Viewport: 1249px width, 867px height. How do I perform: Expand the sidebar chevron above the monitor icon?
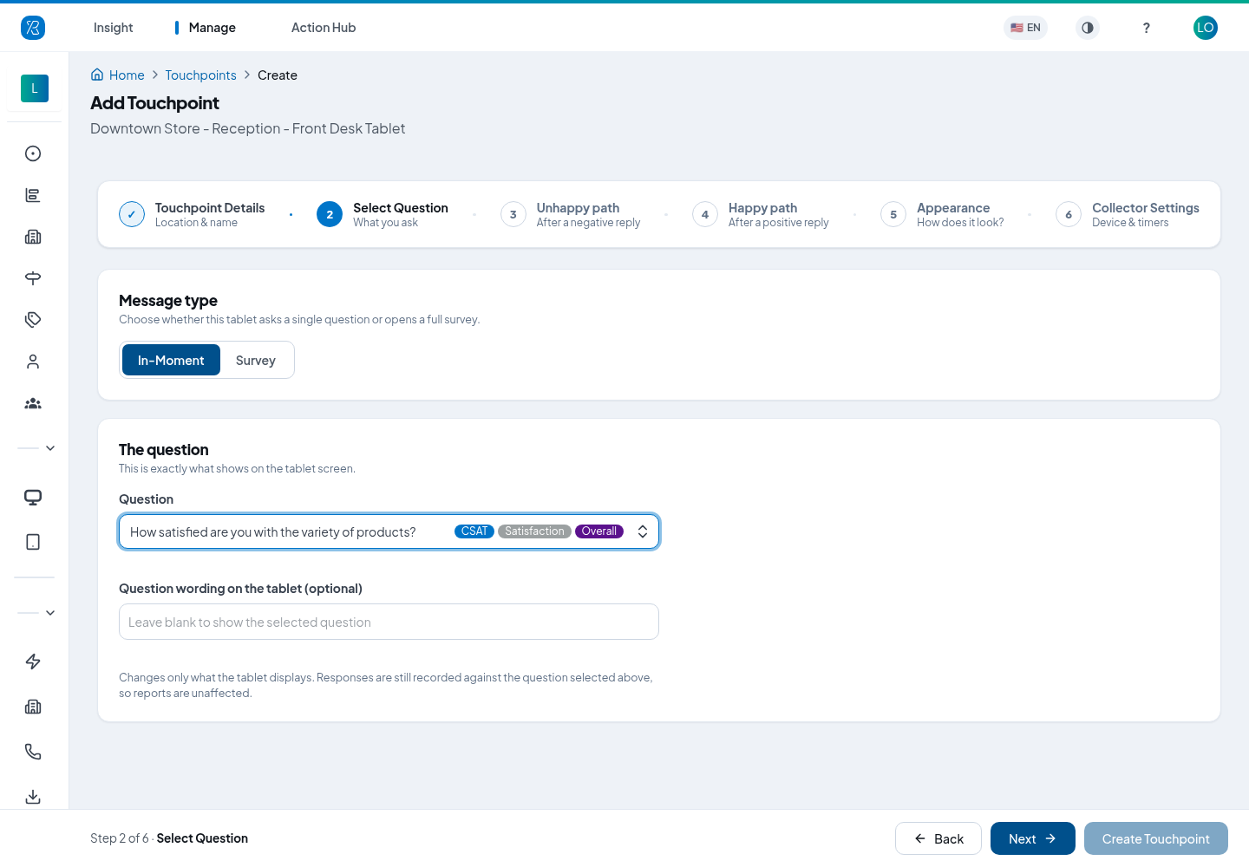tap(50, 448)
